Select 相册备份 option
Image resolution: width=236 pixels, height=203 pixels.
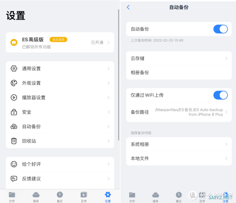coord(179,73)
